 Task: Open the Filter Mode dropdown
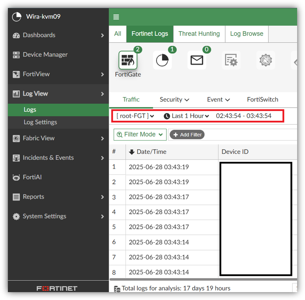140,135
